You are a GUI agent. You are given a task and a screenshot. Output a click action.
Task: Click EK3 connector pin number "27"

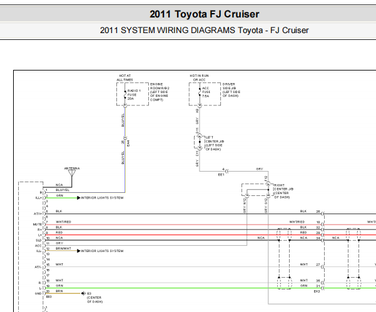tap(318, 265)
